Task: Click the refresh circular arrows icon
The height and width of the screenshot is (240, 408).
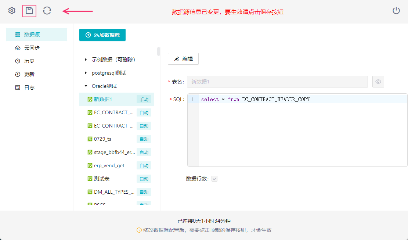Action: [47, 11]
